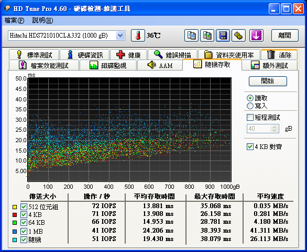Save screenshot with floppy disk icon
Screen dimensions: 307x252
tap(223, 36)
